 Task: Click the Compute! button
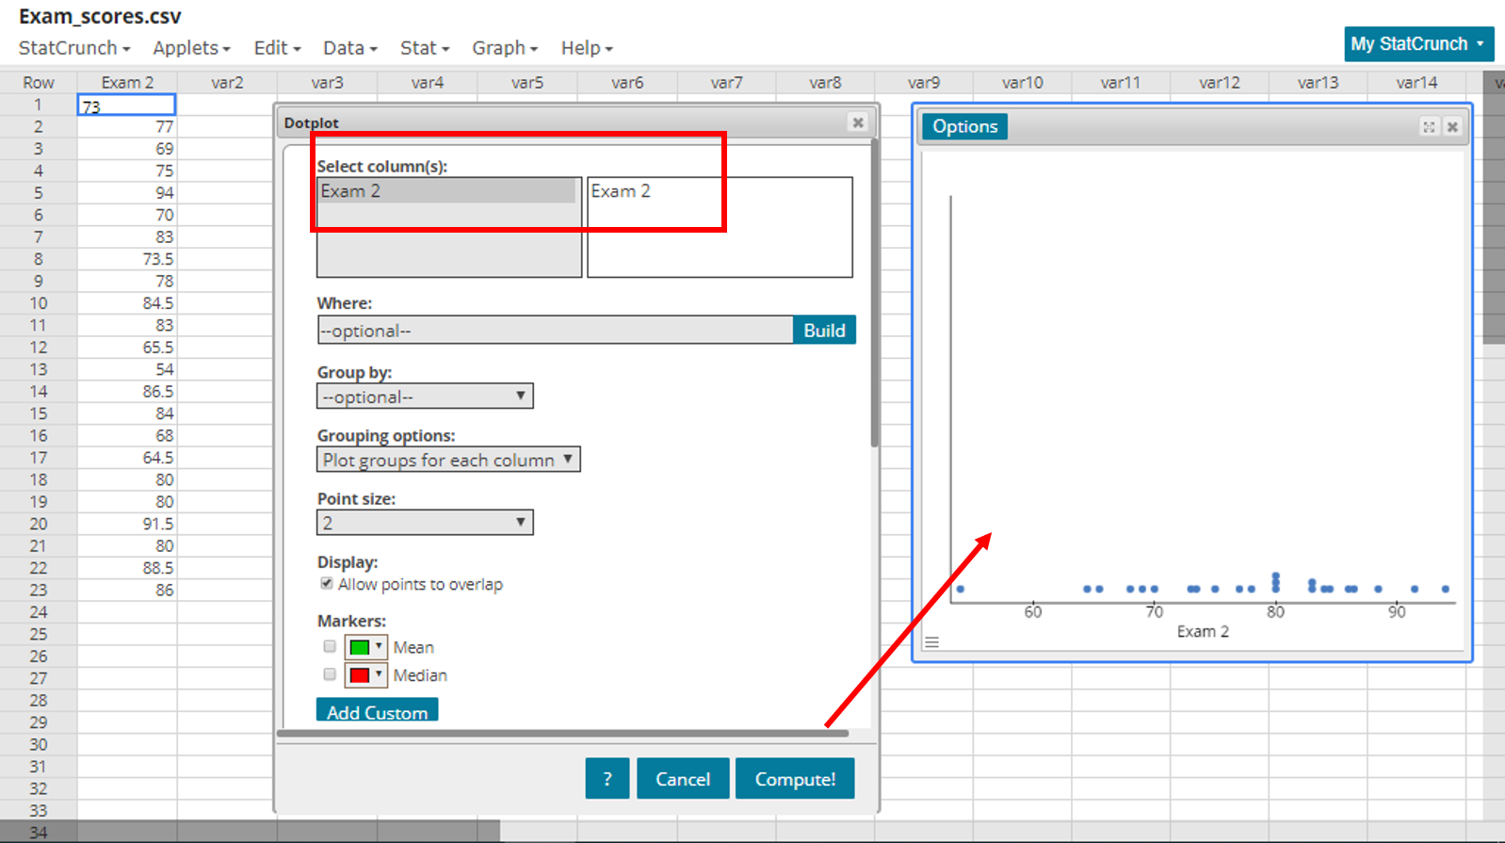(x=795, y=779)
